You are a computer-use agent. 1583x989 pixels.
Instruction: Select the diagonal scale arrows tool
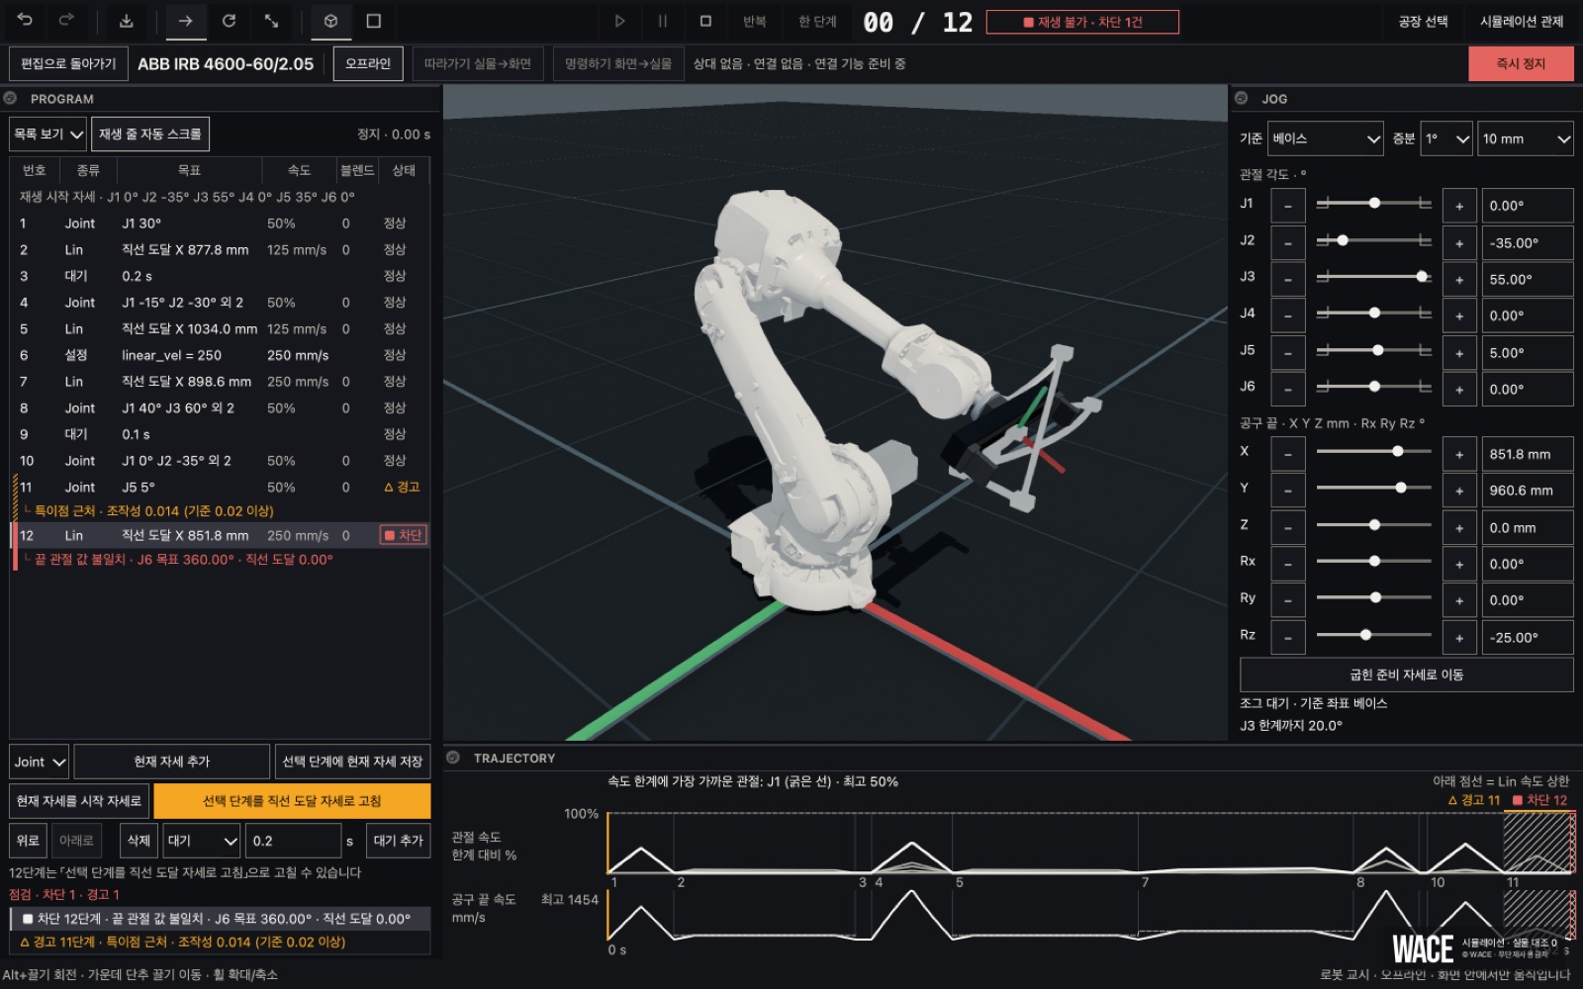pos(271,21)
